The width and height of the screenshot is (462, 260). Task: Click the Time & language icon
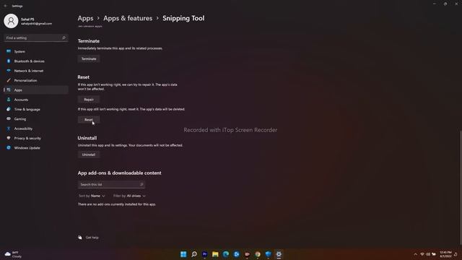pyautogui.click(x=9, y=109)
